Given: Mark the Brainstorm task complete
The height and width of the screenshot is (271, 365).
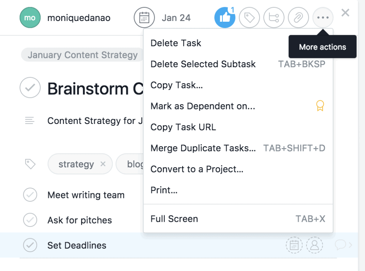Looking at the screenshot, I should click(x=30, y=88).
